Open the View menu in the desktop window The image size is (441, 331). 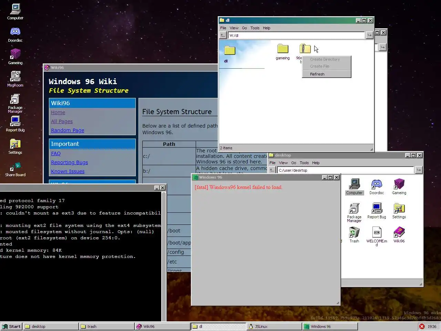coord(283,163)
